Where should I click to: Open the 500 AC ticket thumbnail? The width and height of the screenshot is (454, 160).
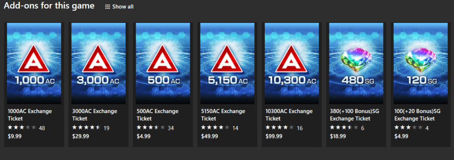coord(163,64)
